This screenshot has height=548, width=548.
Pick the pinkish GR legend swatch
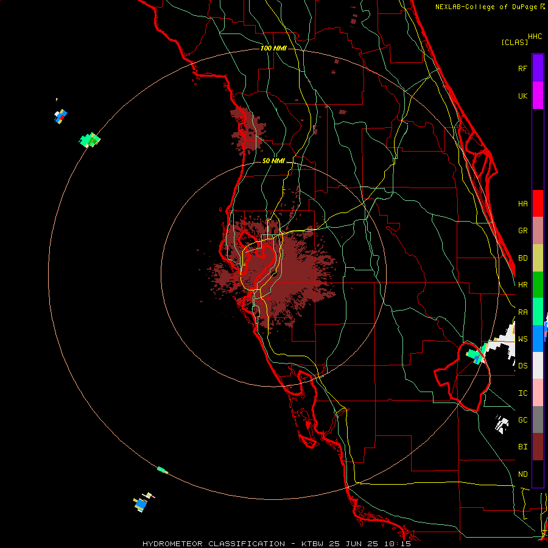click(538, 231)
